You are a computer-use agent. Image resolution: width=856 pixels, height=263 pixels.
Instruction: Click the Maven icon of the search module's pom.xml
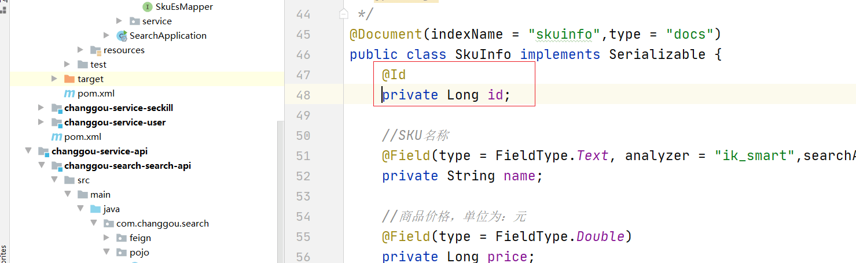pos(69,94)
